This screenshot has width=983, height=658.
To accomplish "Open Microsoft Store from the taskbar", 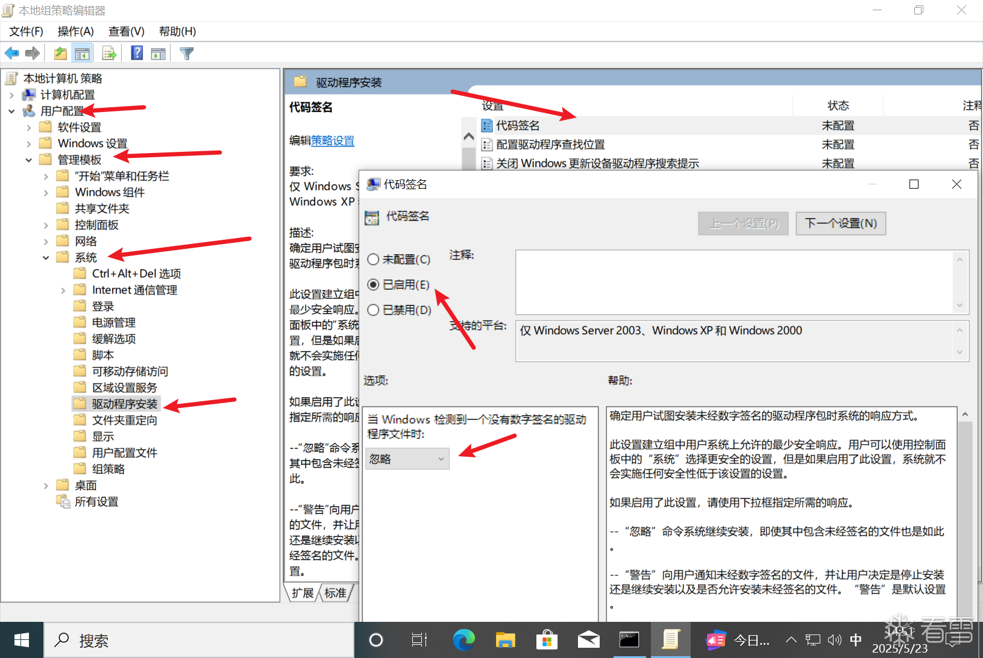I will click(547, 640).
